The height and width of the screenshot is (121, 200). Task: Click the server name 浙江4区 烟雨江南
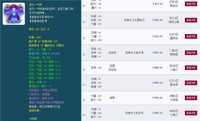tap(174, 20)
